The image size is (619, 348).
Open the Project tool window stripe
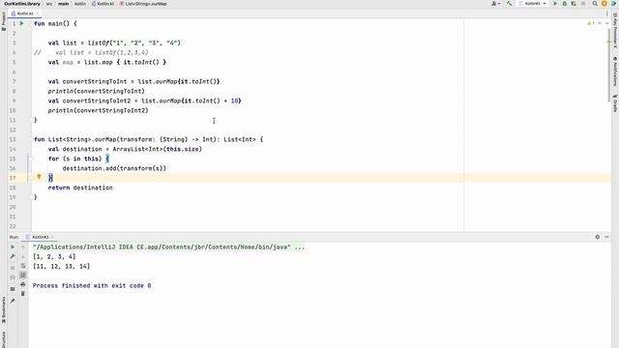tap(4, 21)
